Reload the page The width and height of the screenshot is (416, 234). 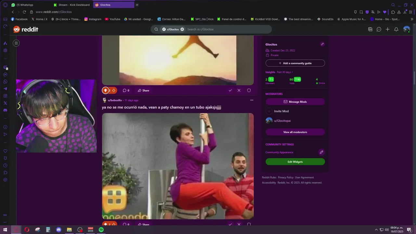tap(24, 12)
